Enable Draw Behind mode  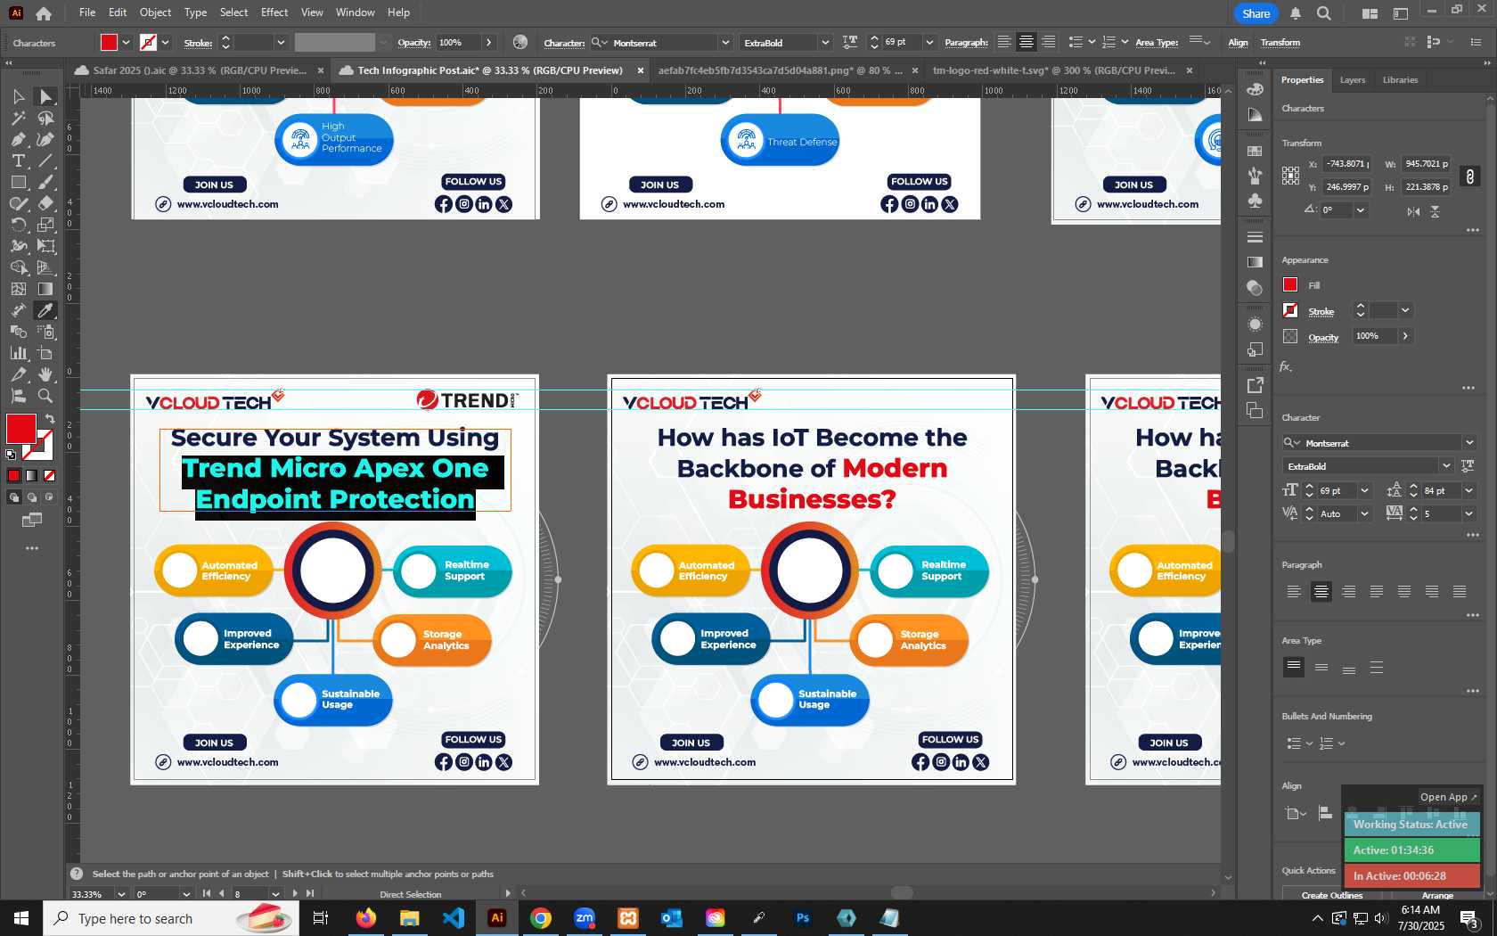[32, 497]
